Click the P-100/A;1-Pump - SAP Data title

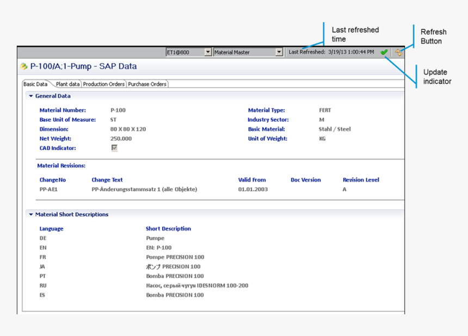pos(83,66)
